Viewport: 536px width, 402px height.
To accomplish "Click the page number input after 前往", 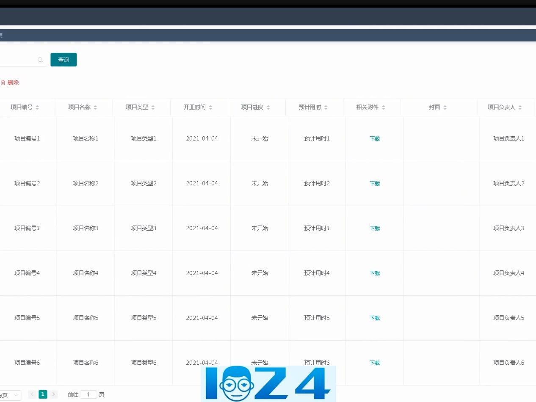I will [x=88, y=394].
